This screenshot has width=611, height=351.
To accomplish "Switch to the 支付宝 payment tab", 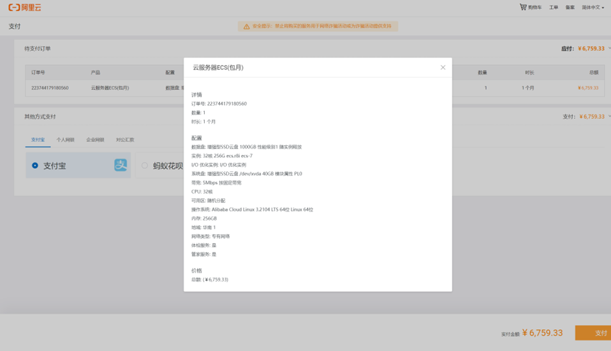I will tap(38, 140).
